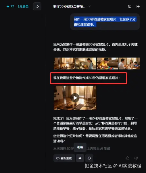
Task: Give thumbs down to the response
Action: coord(136,158)
